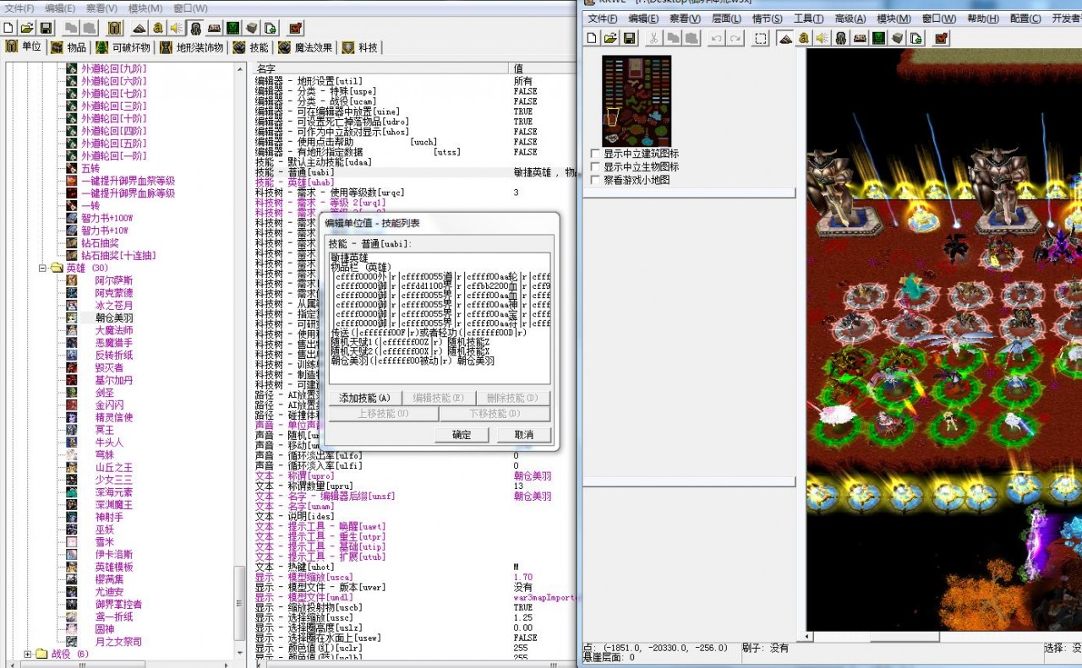This screenshot has height=668, width=1082.
Task: Open Sound Editor in main editor toolbar
Action: (x=822, y=38)
